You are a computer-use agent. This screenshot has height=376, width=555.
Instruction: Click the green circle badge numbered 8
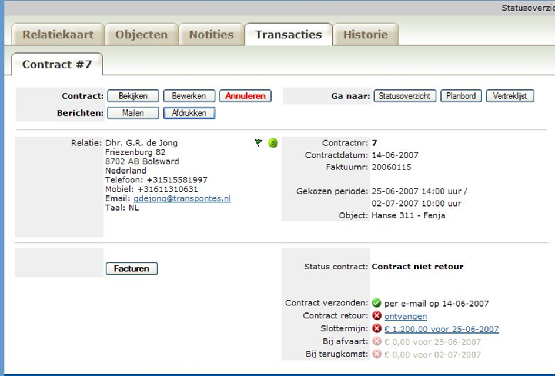273,143
